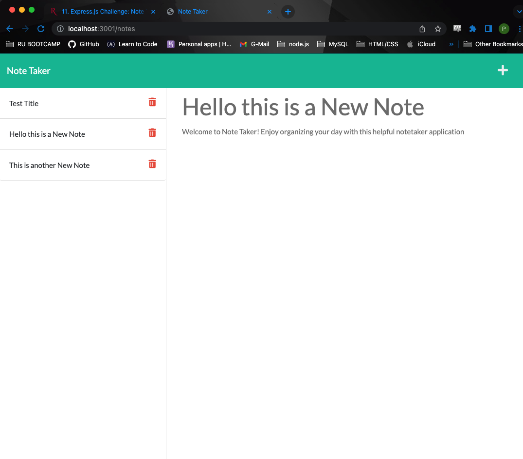Open the GitHub bookmark
The height and width of the screenshot is (459, 523).
(x=84, y=44)
